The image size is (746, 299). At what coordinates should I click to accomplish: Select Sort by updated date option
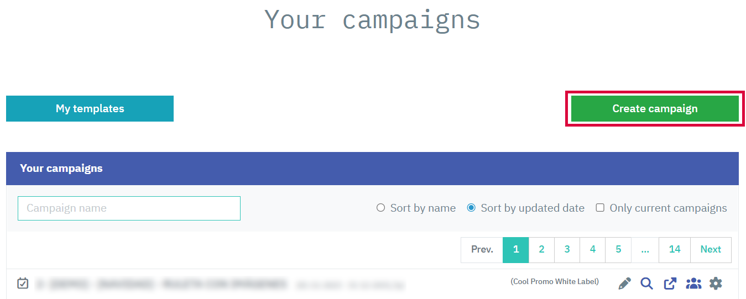471,208
